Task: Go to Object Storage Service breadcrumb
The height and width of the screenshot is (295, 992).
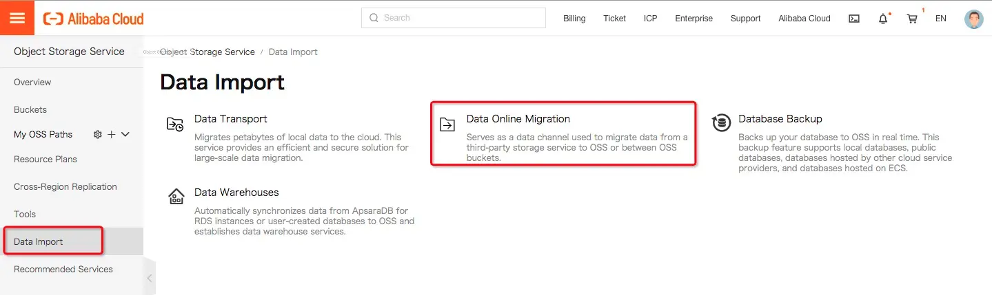Action: [x=207, y=52]
